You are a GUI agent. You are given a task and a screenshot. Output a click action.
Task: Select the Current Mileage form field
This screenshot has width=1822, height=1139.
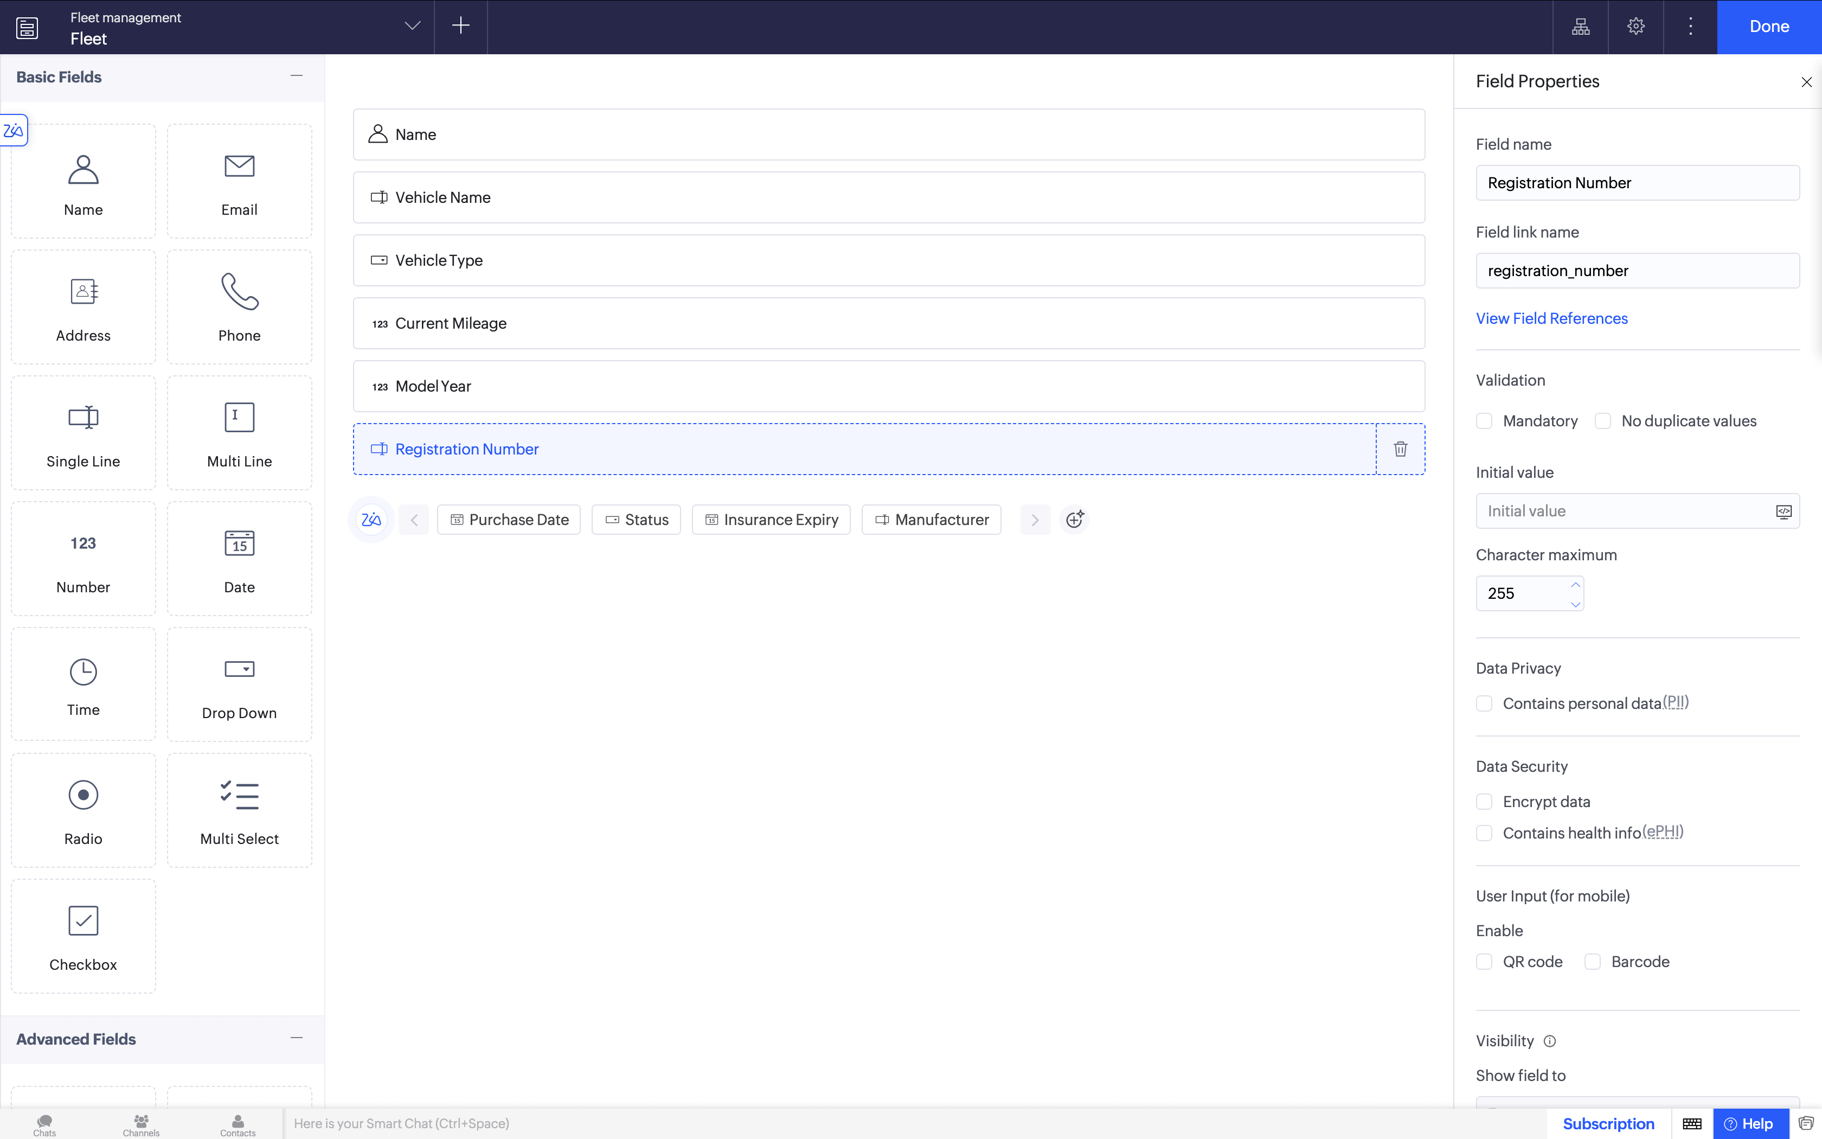tap(888, 323)
